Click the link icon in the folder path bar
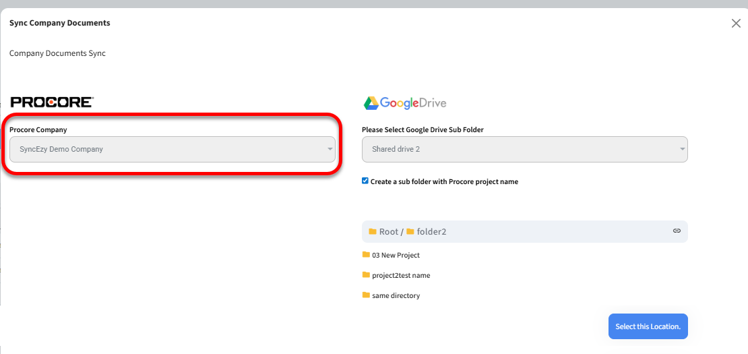The image size is (748, 354). (677, 231)
